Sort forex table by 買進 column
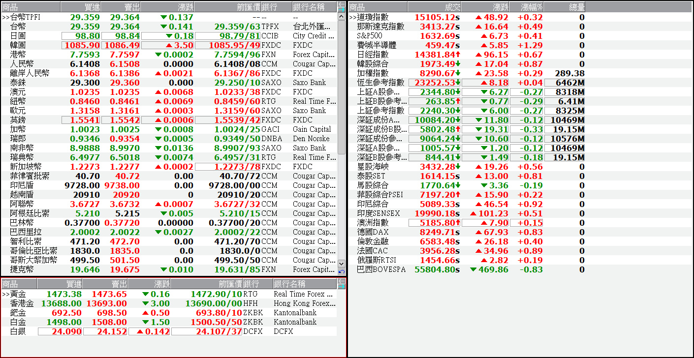The width and height of the screenshot is (694, 358). tap(81, 7)
